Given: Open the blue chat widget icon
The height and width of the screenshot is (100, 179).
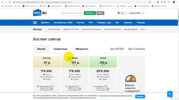Looking at the screenshot, I should [x=170, y=94].
